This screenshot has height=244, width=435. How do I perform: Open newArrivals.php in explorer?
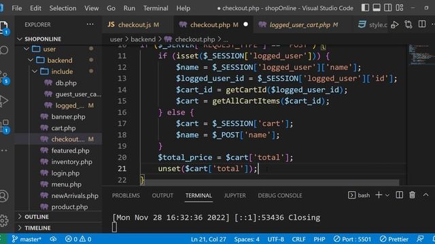(x=58, y=196)
